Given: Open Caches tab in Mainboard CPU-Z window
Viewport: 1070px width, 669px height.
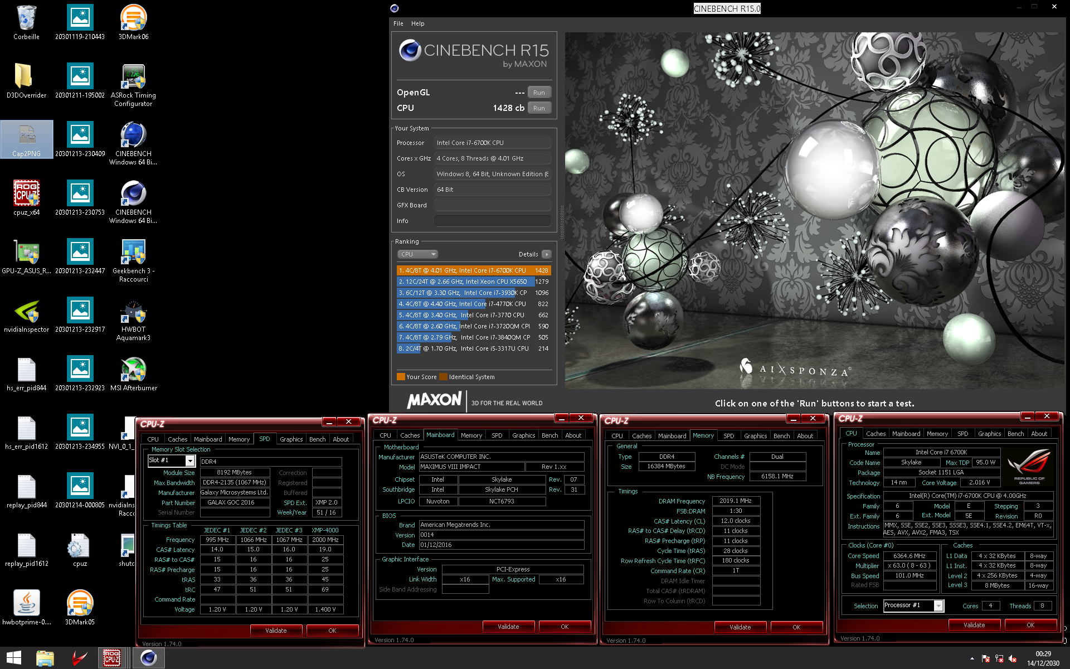Looking at the screenshot, I should tap(410, 435).
